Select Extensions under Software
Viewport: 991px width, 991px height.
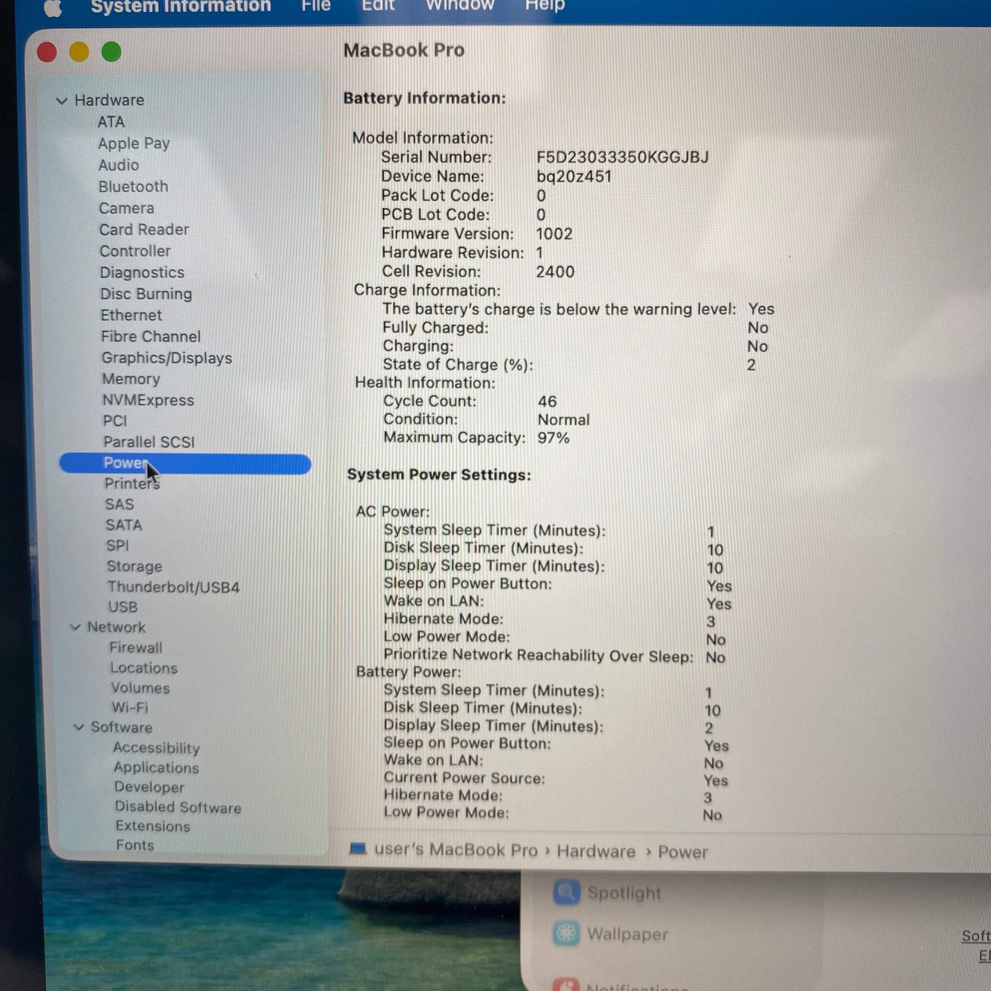152,826
